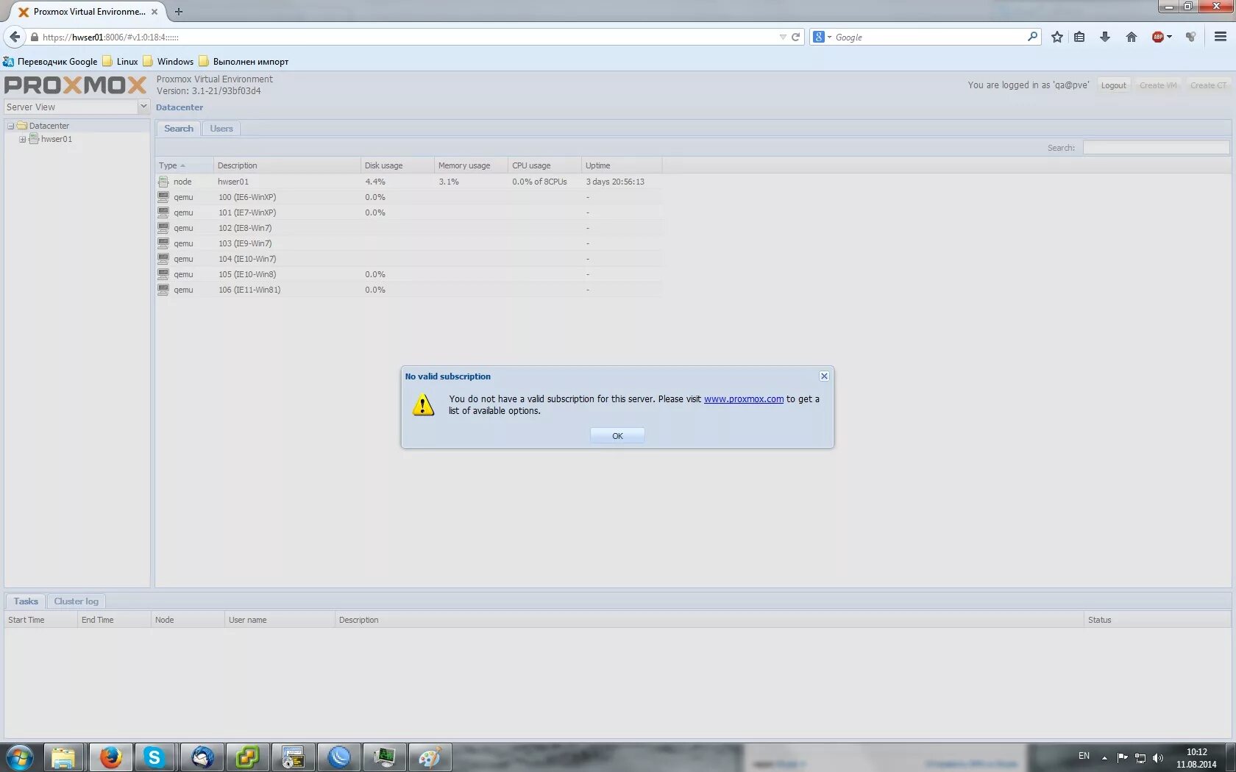Click the Disk usage column header
The height and width of the screenshot is (772, 1236).
(397, 165)
